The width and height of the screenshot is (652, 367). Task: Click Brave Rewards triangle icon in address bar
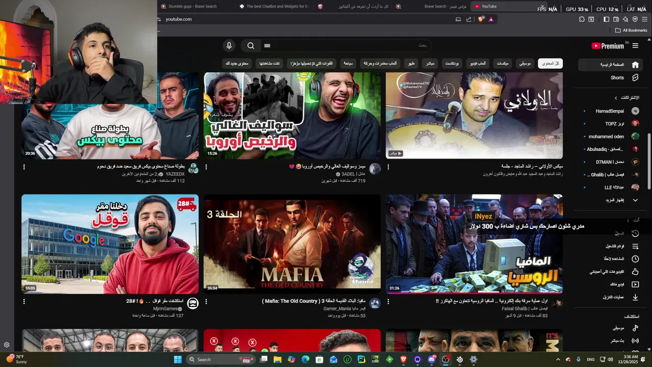(491, 19)
